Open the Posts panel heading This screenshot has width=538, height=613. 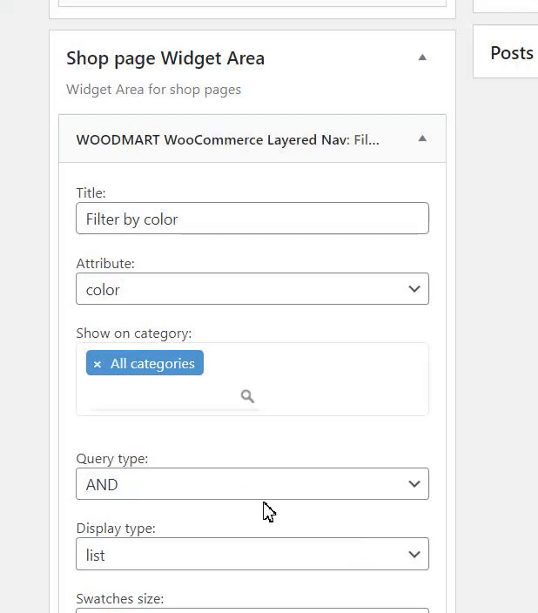511,53
